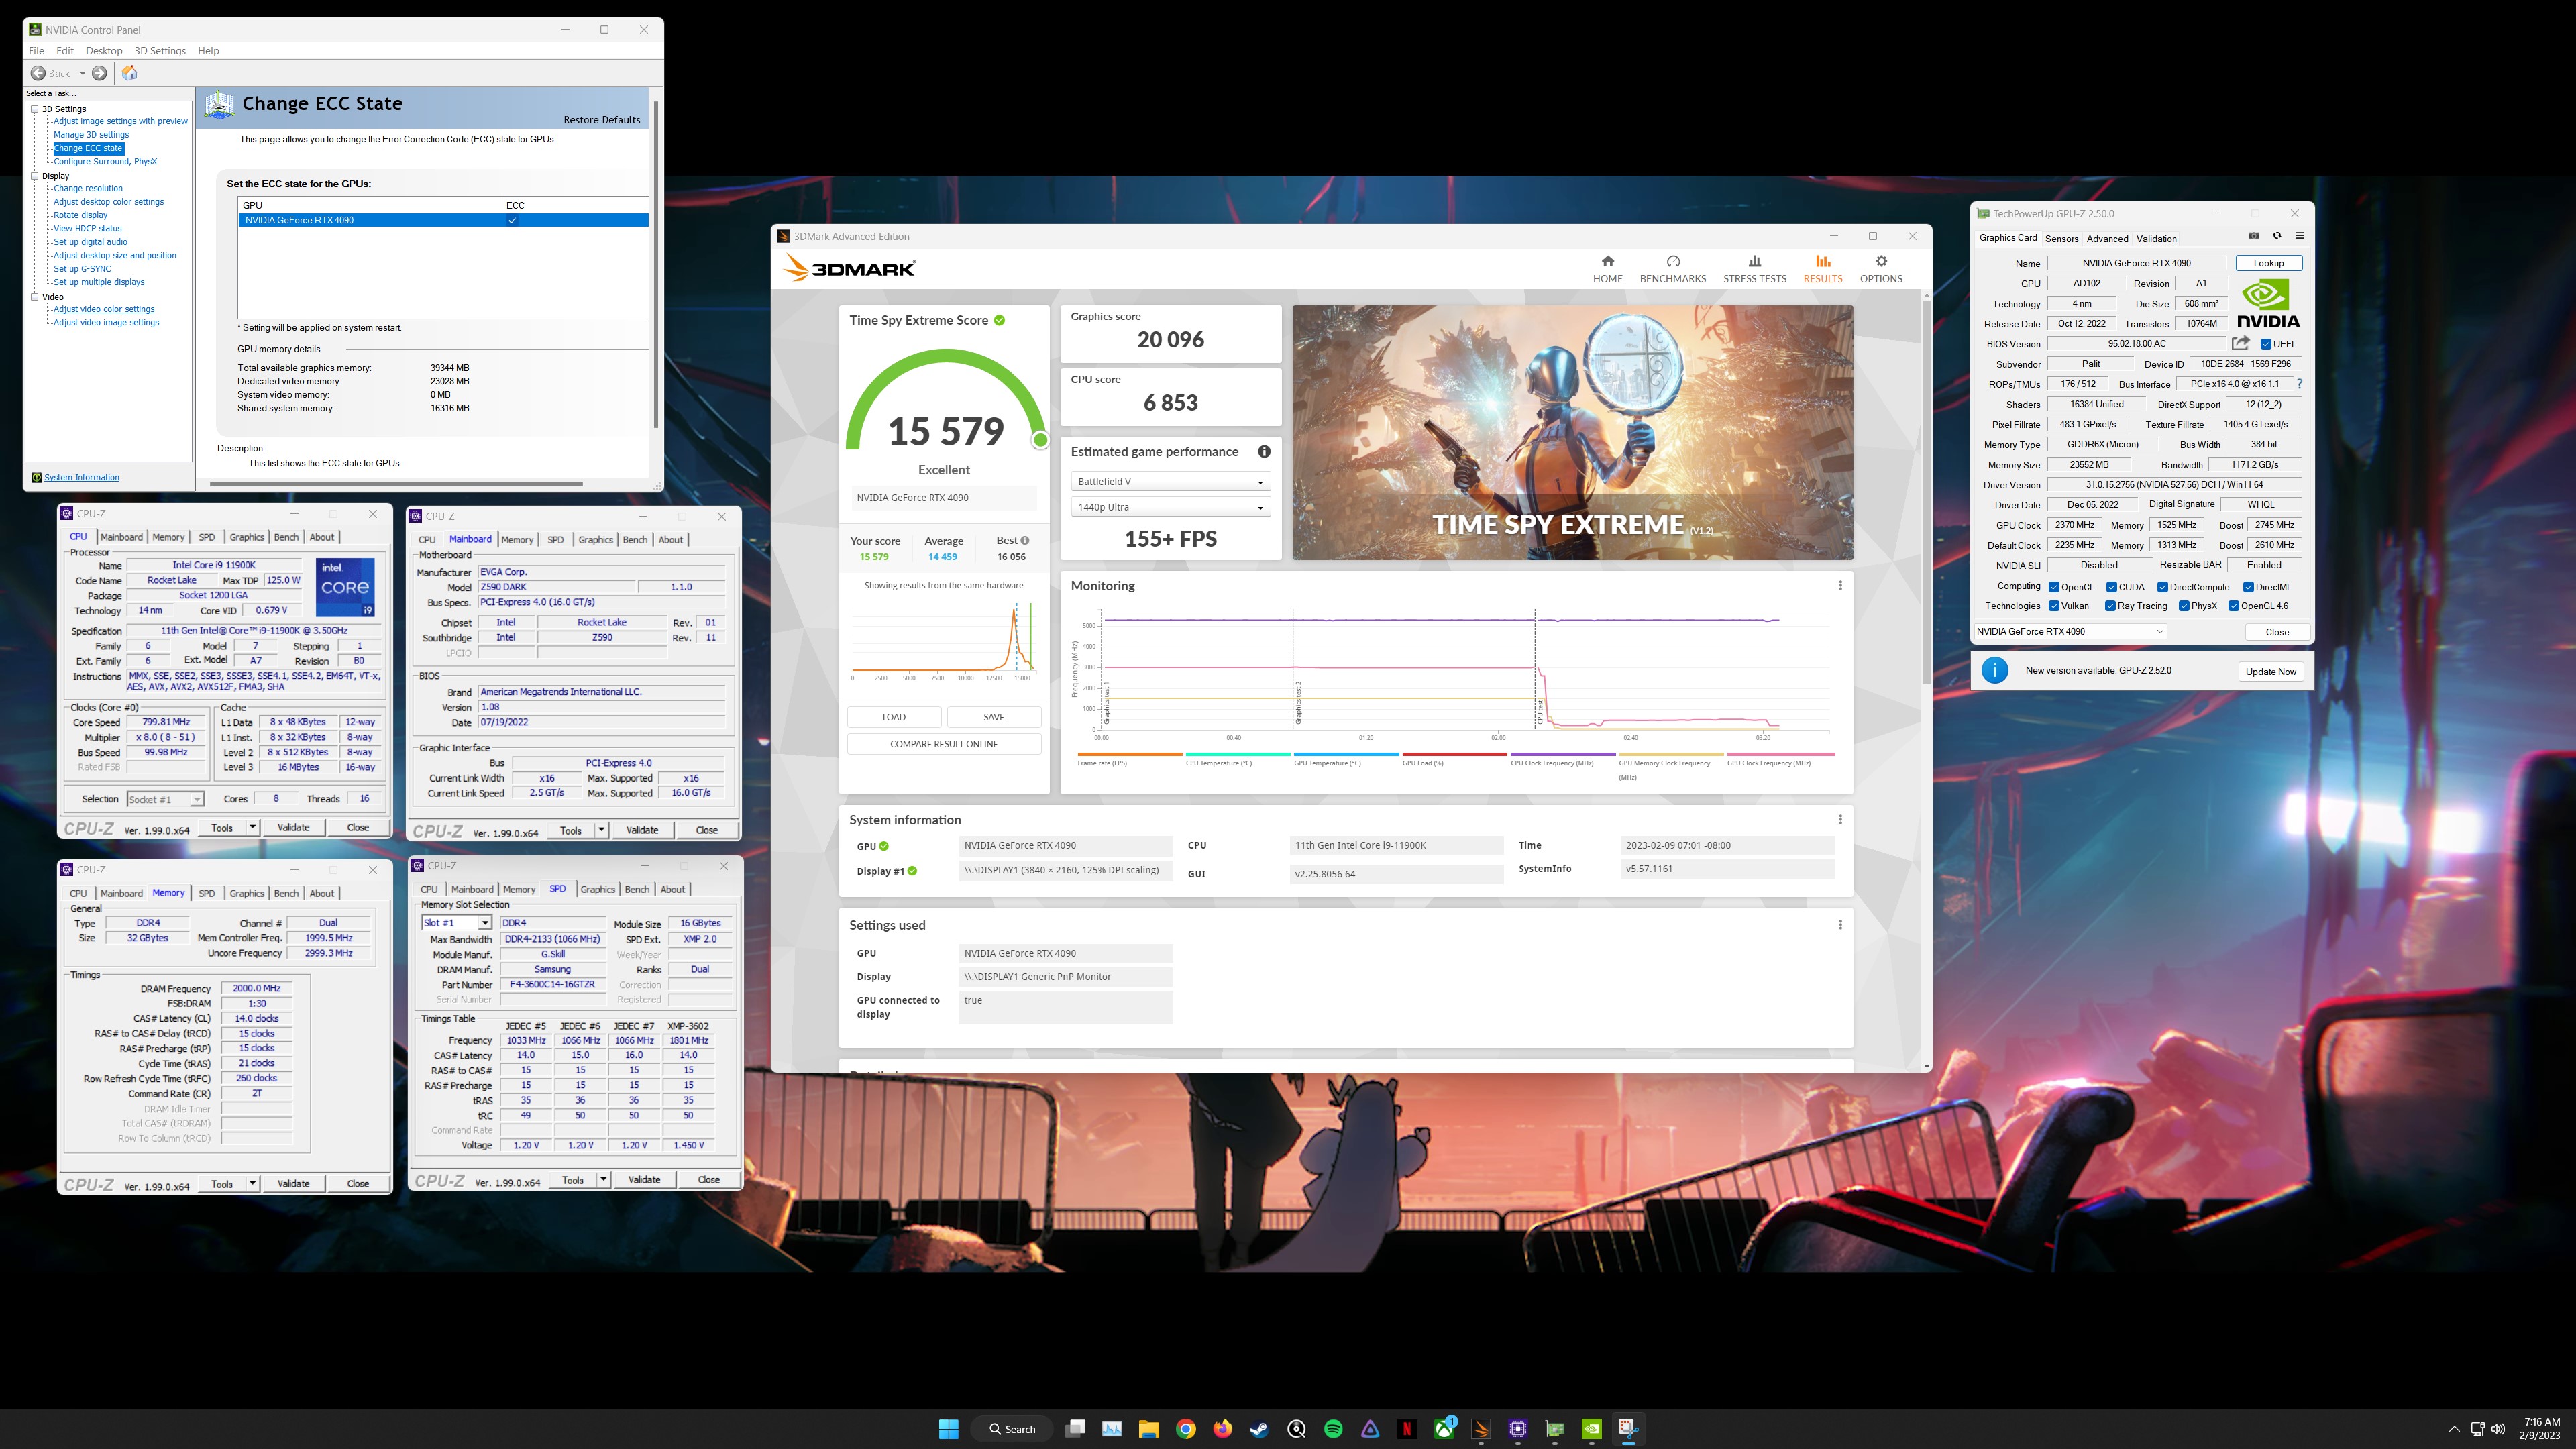Take a GPU-Z screenshot with camera icon
Image resolution: width=2576 pixels, height=1449 pixels.
click(2254, 237)
